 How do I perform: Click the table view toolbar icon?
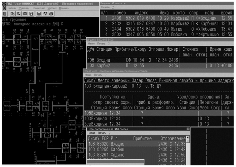[25, 14]
